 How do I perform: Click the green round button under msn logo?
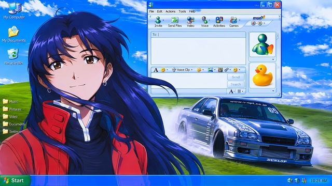point(260,23)
